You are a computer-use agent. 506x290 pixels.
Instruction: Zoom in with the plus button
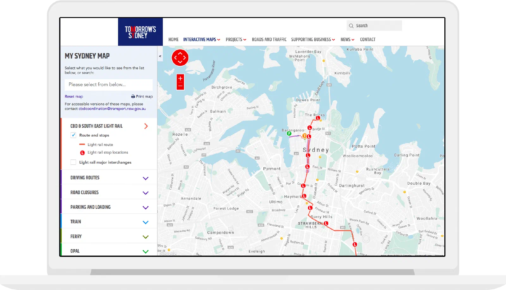[180, 78]
